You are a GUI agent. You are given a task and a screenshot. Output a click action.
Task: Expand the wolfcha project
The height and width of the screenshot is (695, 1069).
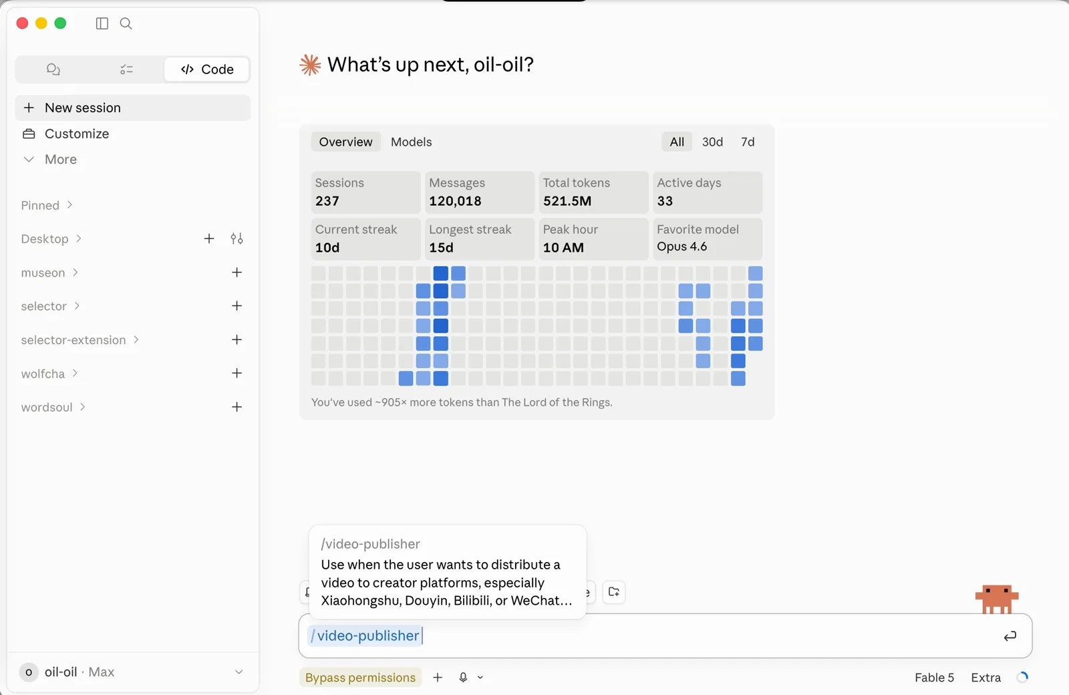[49, 374]
